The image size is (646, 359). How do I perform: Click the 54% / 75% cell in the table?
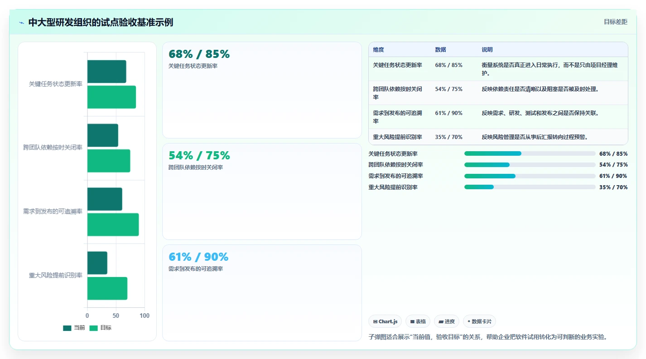[448, 89]
